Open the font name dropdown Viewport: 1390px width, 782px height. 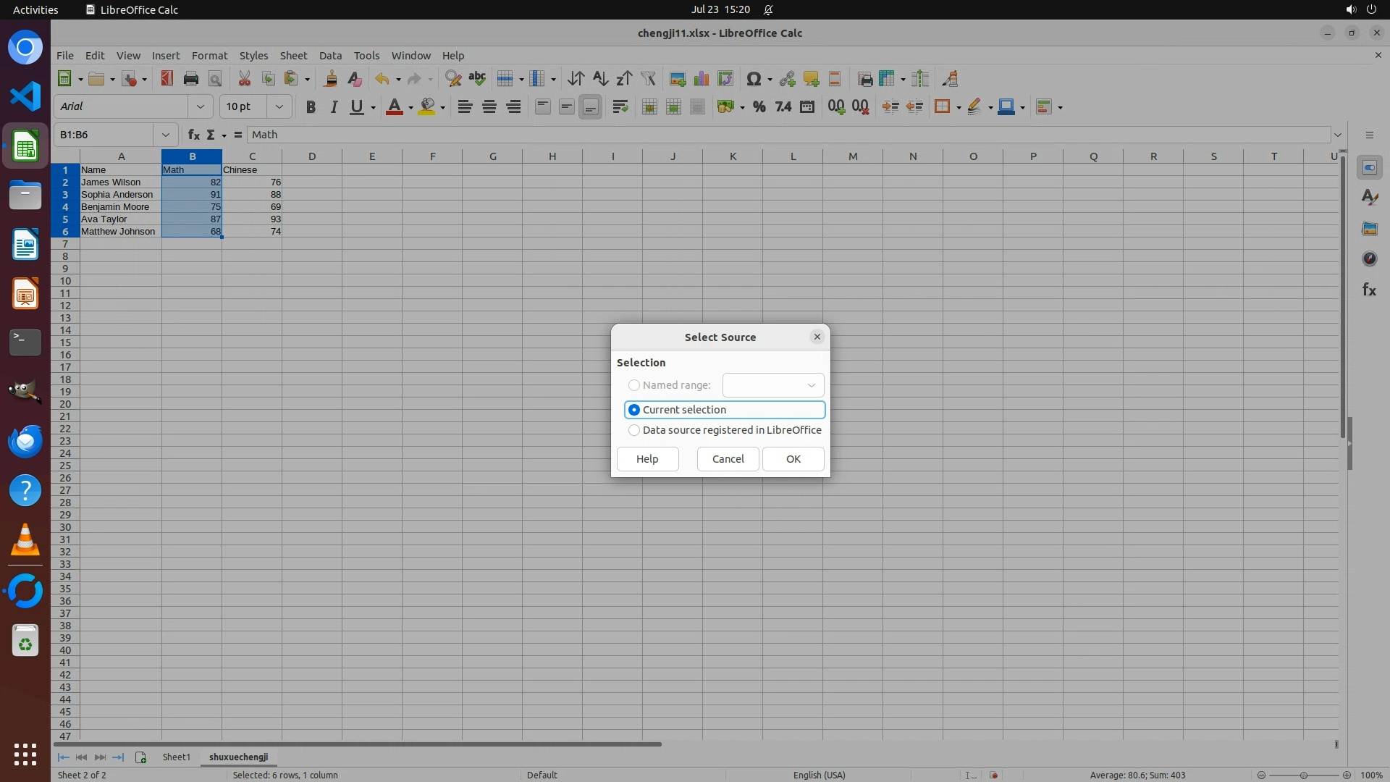coord(200,106)
